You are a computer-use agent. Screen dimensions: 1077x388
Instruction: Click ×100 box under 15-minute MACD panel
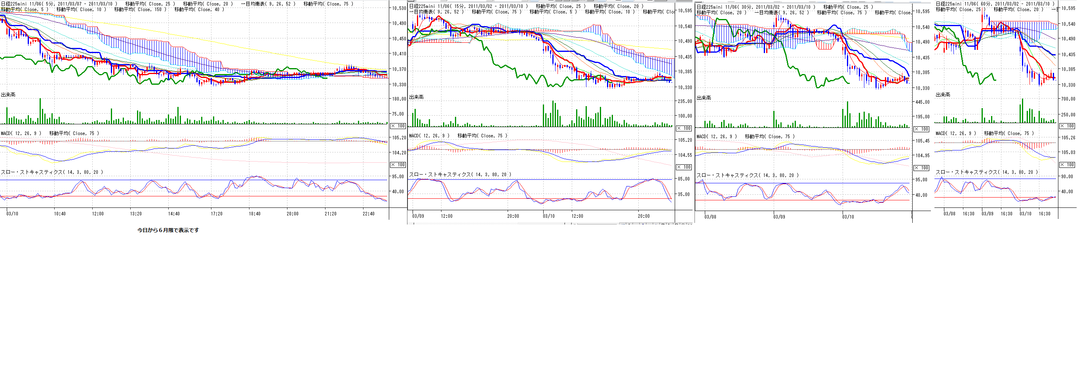click(x=683, y=167)
